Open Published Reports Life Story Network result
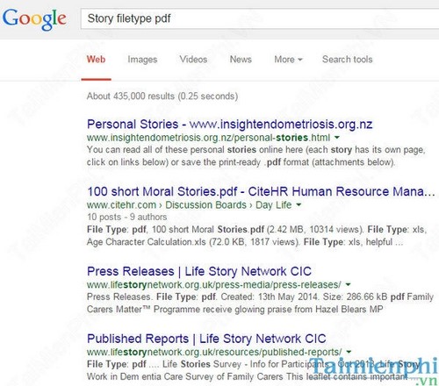 [206, 339]
